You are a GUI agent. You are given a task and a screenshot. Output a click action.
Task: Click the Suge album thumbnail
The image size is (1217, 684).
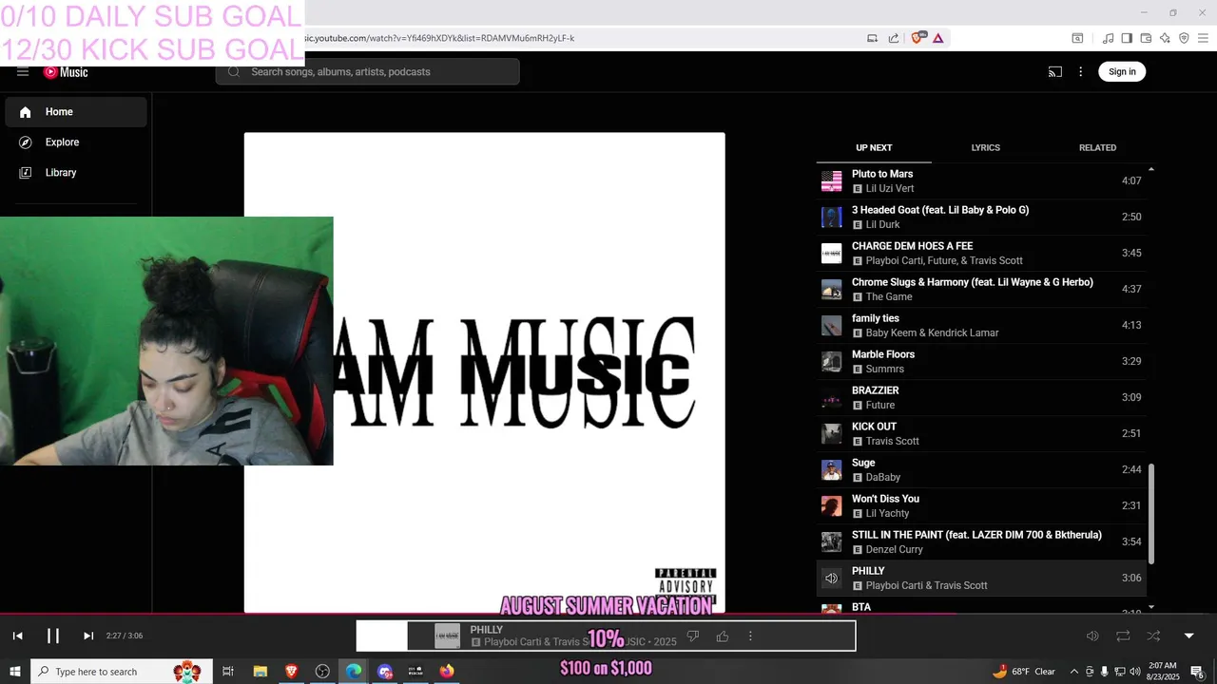coord(831,469)
